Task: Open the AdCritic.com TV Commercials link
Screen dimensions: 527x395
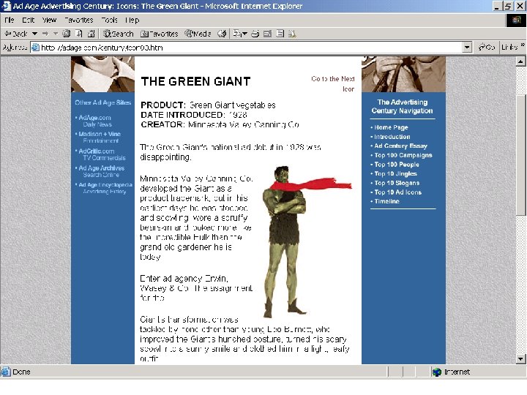Action: 102,154
